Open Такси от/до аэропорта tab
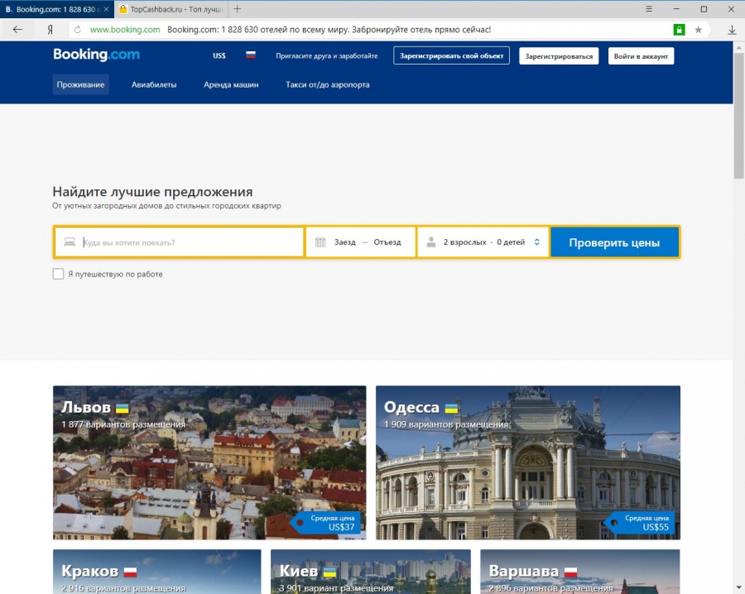The height and width of the screenshot is (594, 745). point(327,84)
